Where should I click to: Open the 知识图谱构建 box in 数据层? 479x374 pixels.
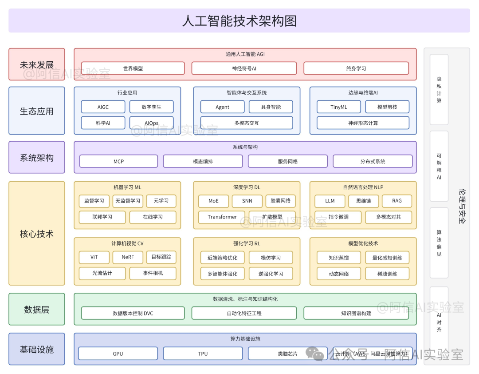[x=357, y=313]
